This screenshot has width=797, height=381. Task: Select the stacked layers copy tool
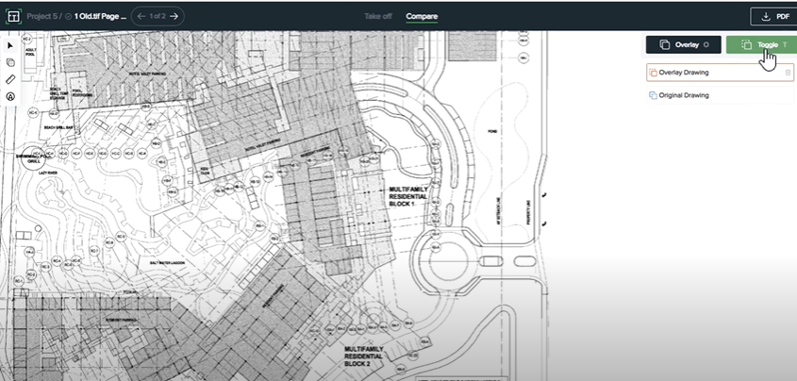click(x=10, y=62)
